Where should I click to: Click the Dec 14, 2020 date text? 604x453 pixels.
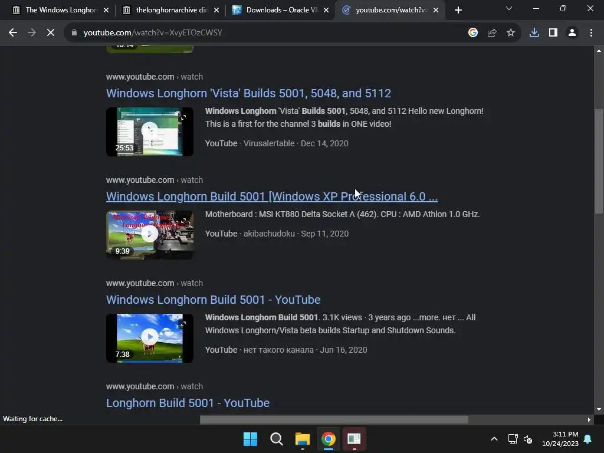[324, 143]
